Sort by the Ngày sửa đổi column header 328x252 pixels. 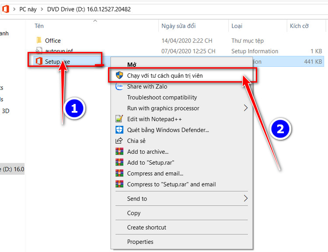pyautogui.click(x=178, y=26)
